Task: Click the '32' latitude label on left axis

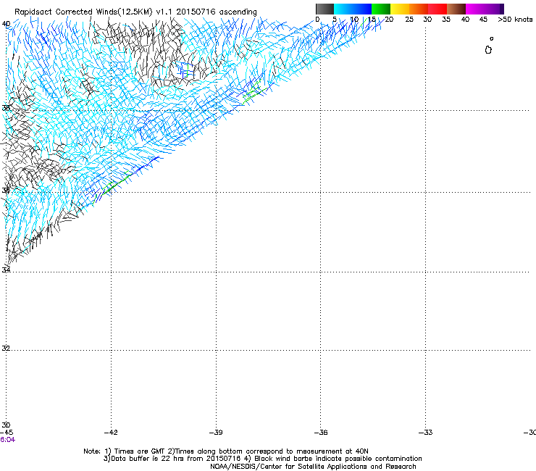Action: click(6, 349)
